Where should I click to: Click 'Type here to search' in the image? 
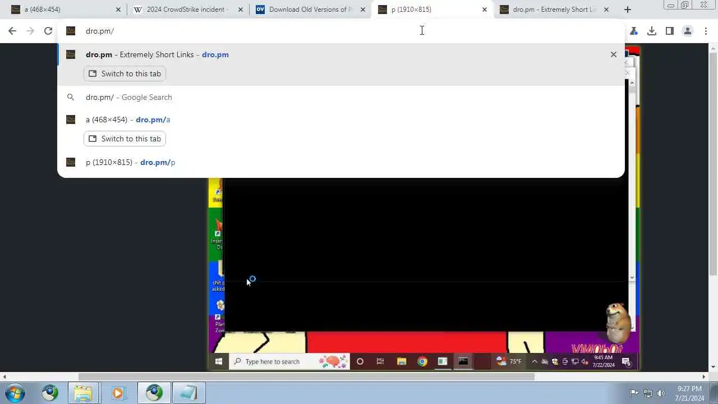(289, 361)
